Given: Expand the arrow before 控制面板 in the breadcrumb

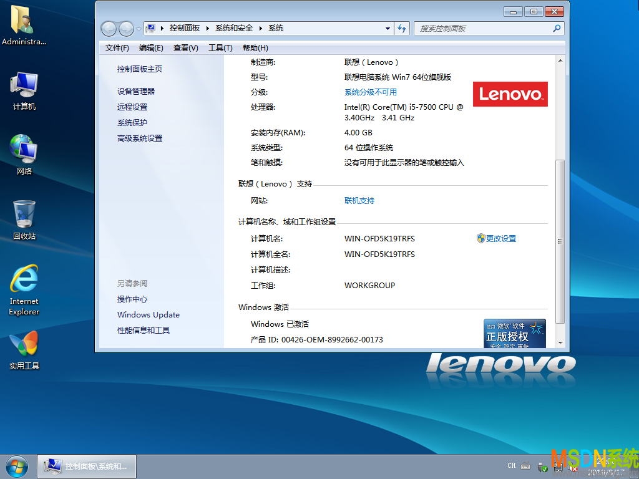Looking at the screenshot, I should [162, 28].
